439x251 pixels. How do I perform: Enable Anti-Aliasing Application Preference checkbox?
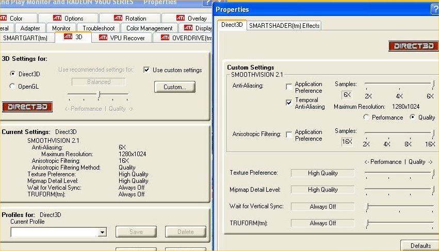point(289,87)
